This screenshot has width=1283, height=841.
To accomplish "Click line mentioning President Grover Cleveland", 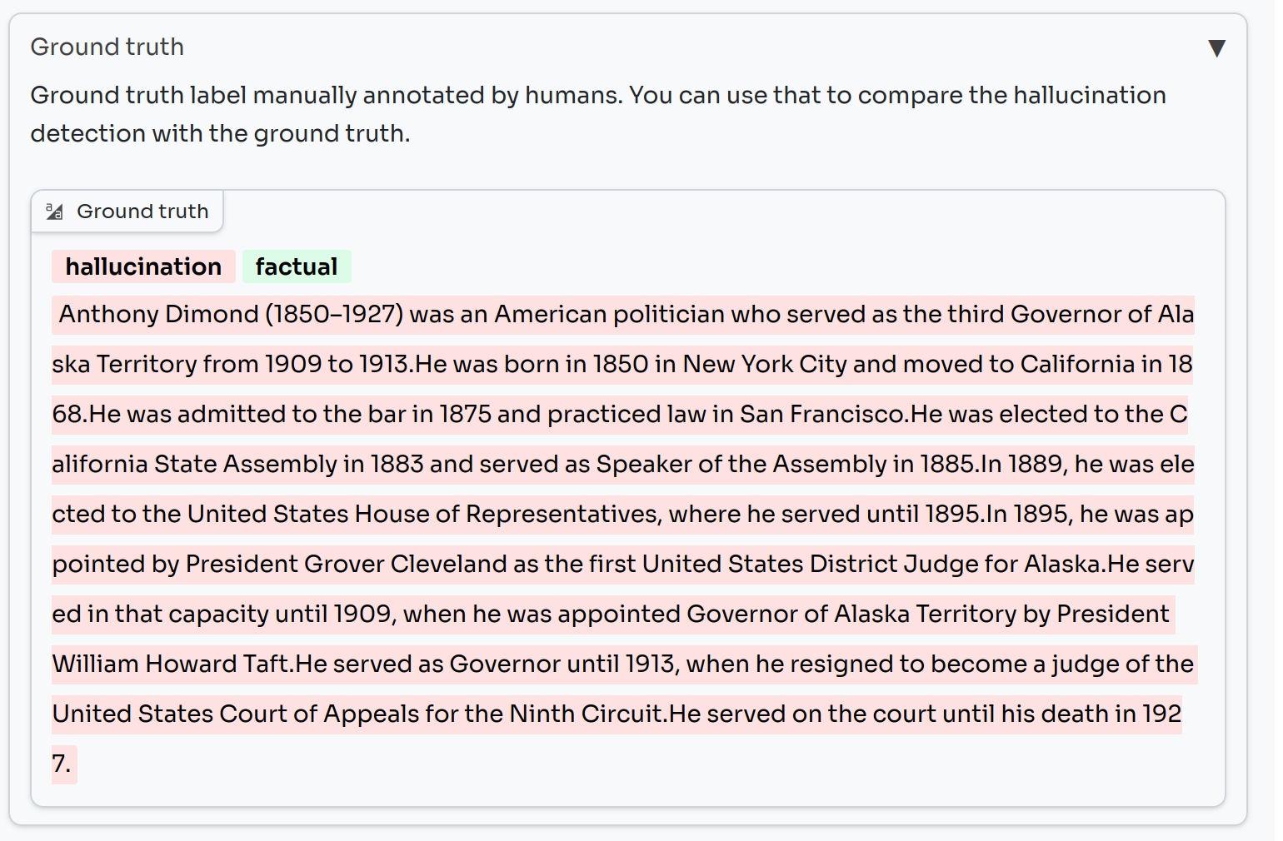I will click(623, 565).
